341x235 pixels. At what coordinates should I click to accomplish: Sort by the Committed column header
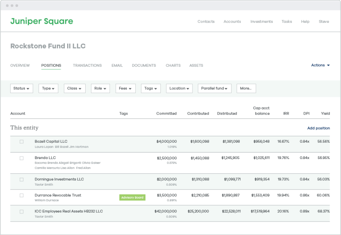[166, 114]
